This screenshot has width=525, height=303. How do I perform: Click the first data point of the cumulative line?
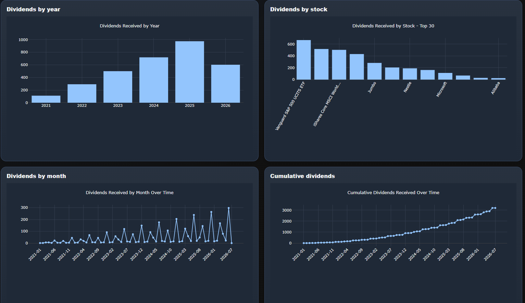point(304,243)
